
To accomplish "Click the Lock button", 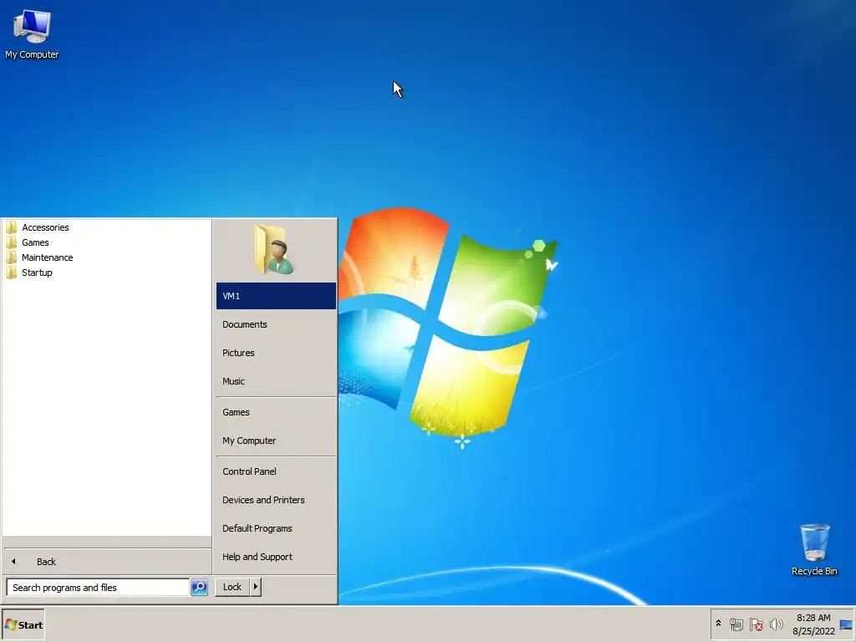I will (x=232, y=587).
